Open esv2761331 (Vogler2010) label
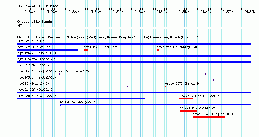The height and width of the screenshot is (137, 259). (199, 96)
